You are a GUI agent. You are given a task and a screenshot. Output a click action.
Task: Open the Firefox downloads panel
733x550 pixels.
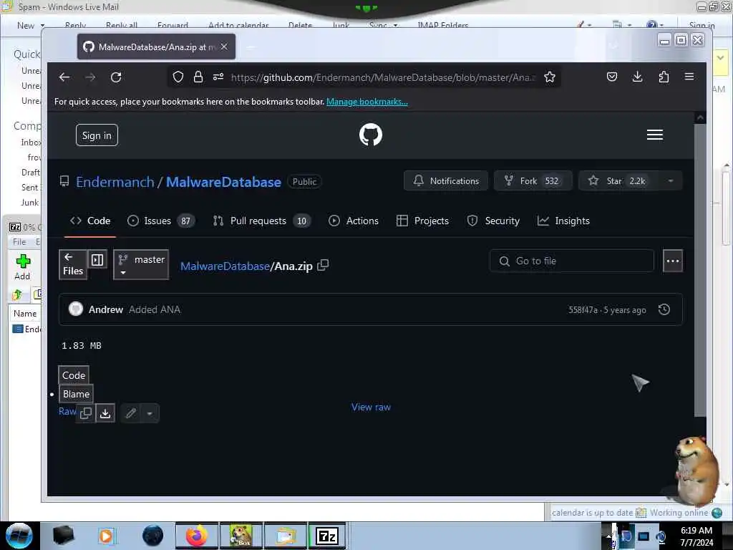pos(637,77)
